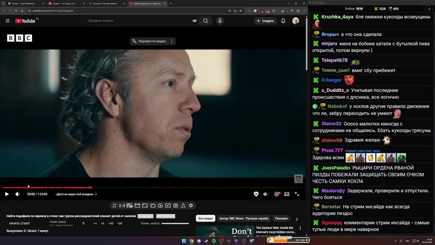
Task: Click Перевести видео translate button
Action: [149, 41]
